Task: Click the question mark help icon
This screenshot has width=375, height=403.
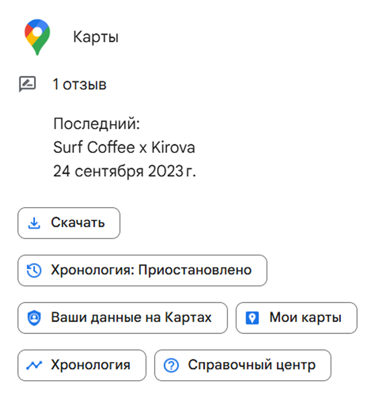Action: [172, 365]
